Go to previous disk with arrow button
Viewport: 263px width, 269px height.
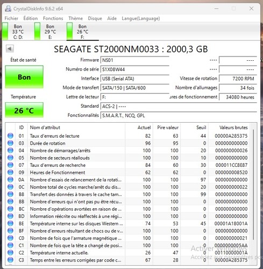10,48
